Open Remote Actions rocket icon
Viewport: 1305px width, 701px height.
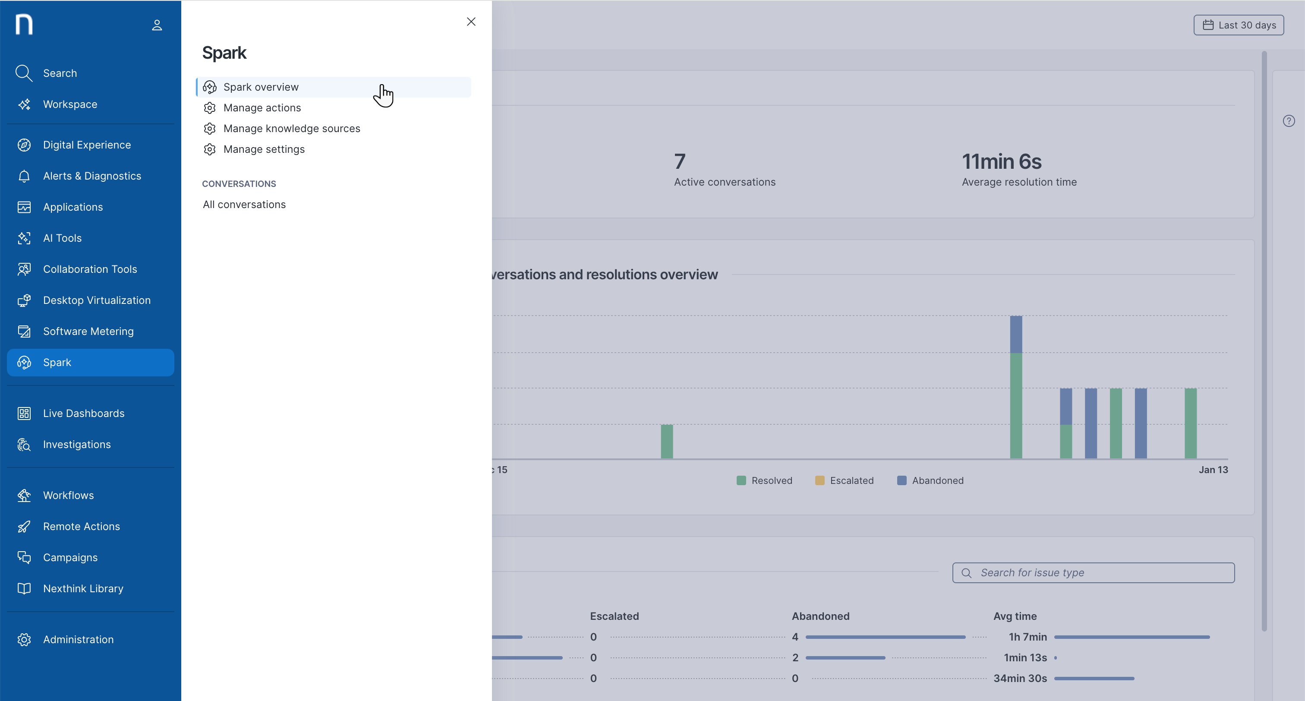pos(24,527)
